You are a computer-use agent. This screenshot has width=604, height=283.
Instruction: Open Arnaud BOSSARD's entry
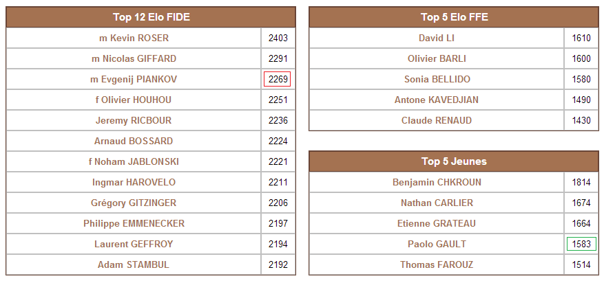(134, 141)
